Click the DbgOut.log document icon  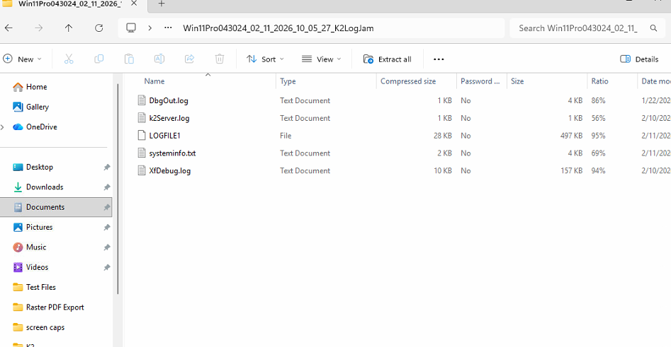(x=142, y=100)
